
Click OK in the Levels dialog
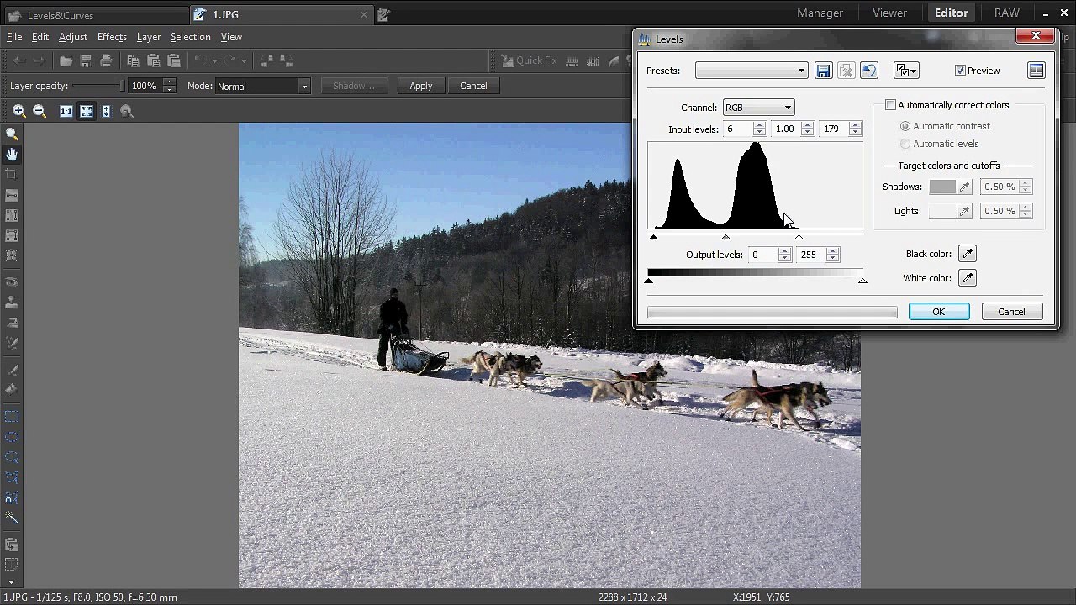939,312
